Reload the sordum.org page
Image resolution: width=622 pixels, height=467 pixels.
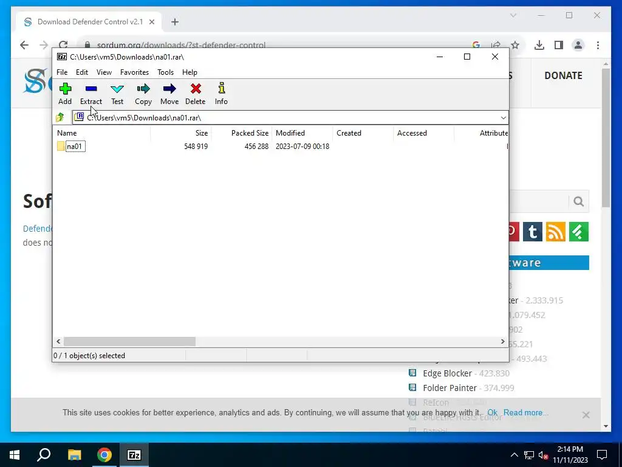click(63, 45)
